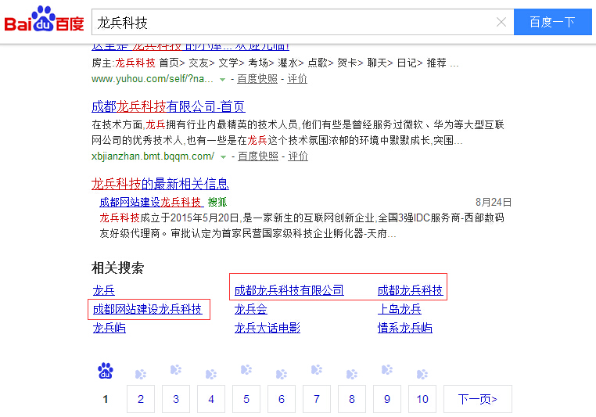Select related search 上岛龙兵
596x417 pixels.
pyautogui.click(x=399, y=309)
